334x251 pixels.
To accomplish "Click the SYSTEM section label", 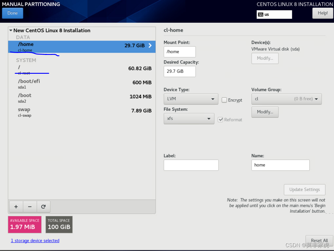I will (x=26, y=60).
